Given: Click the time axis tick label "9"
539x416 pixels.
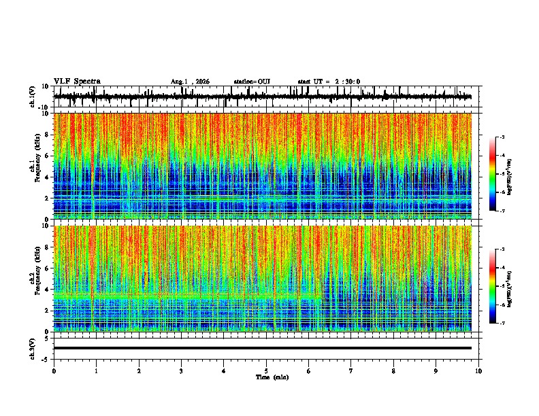Looking at the screenshot, I should (x=436, y=371).
